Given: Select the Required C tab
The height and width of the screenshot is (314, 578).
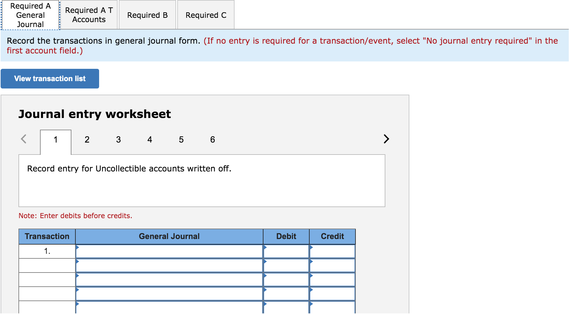Looking at the screenshot, I should click(x=206, y=14).
